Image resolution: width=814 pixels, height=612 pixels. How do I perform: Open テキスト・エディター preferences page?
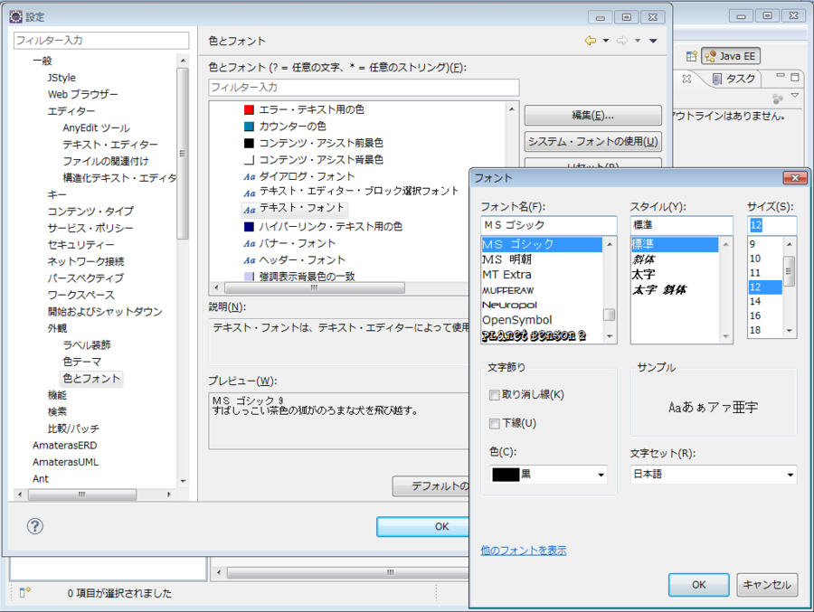coord(110,145)
